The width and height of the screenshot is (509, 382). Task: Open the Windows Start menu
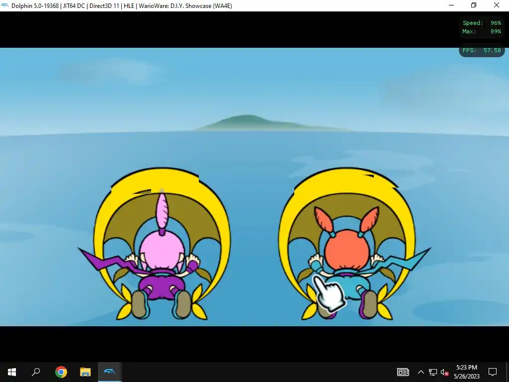(x=12, y=372)
